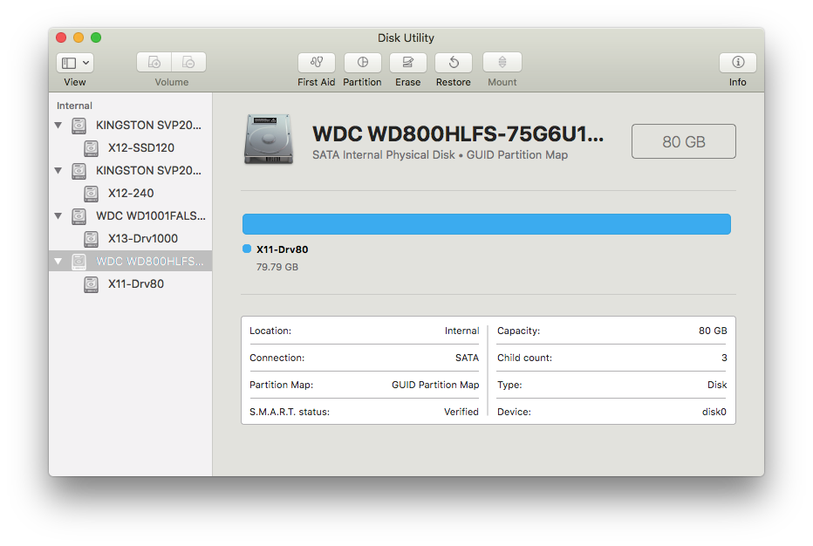Click the remove Volume minus button
Viewport: 813px width, 546px height.
pyautogui.click(x=188, y=62)
